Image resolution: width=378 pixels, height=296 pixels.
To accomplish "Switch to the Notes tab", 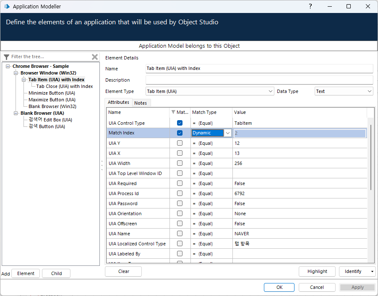I will [141, 103].
